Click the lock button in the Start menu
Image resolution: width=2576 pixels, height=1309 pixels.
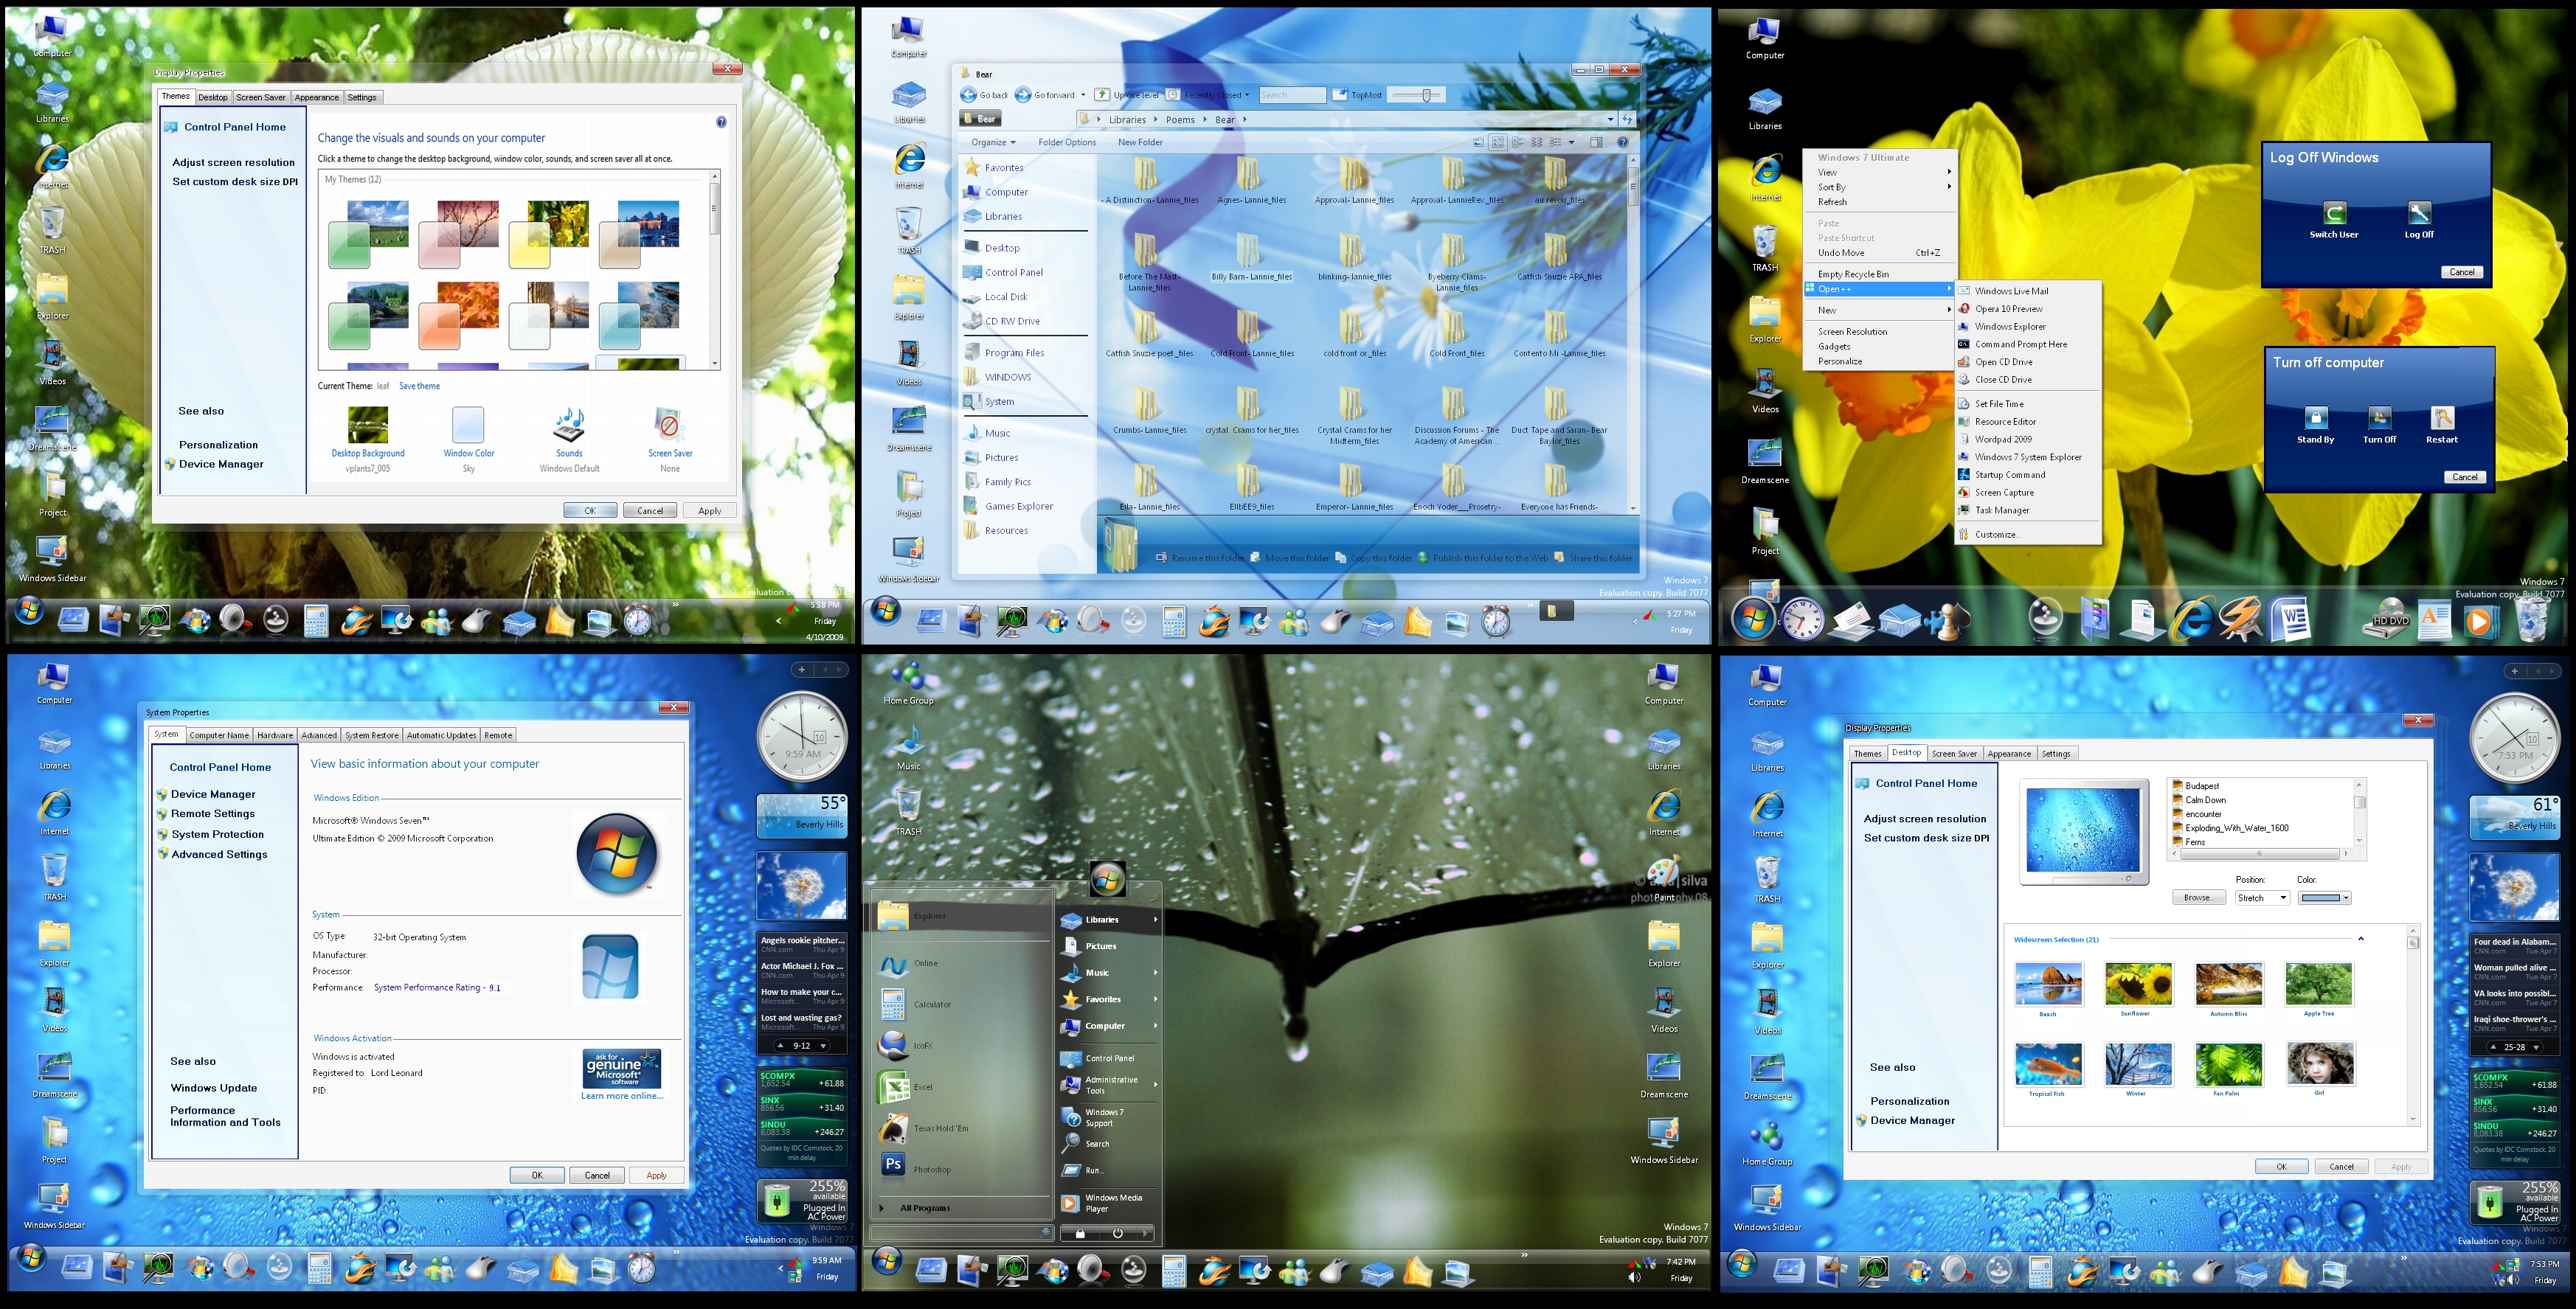pyautogui.click(x=1080, y=1233)
